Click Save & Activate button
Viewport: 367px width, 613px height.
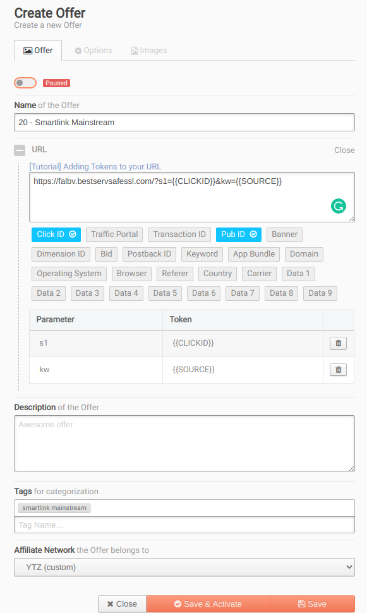coord(208,604)
